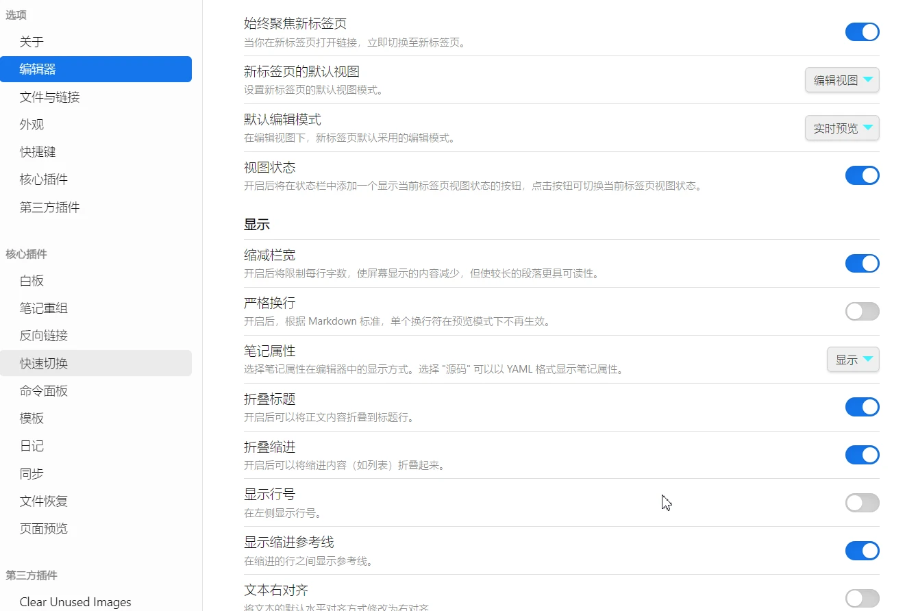
Task: Open Clear Unused Images plugin settings
Action: click(x=75, y=602)
